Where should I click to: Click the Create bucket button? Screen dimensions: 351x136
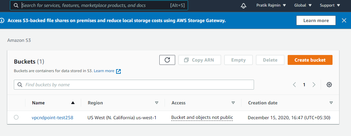[310, 60]
